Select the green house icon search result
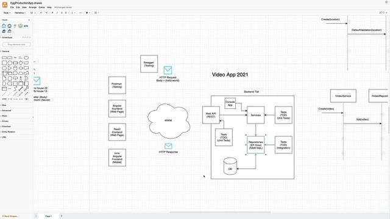390x219 pixels. coord(20,26)
